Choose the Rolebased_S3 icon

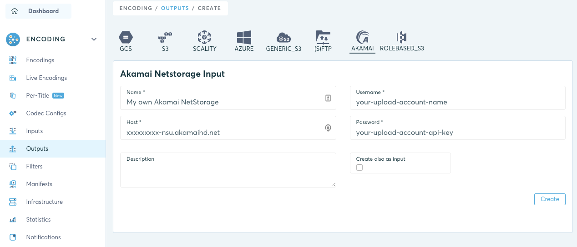point(402,37)
